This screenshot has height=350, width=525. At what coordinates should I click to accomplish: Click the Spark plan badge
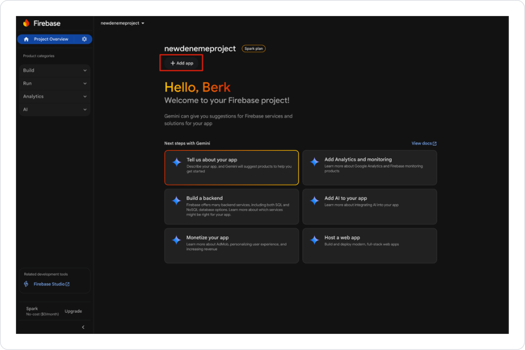coord(254,49)
